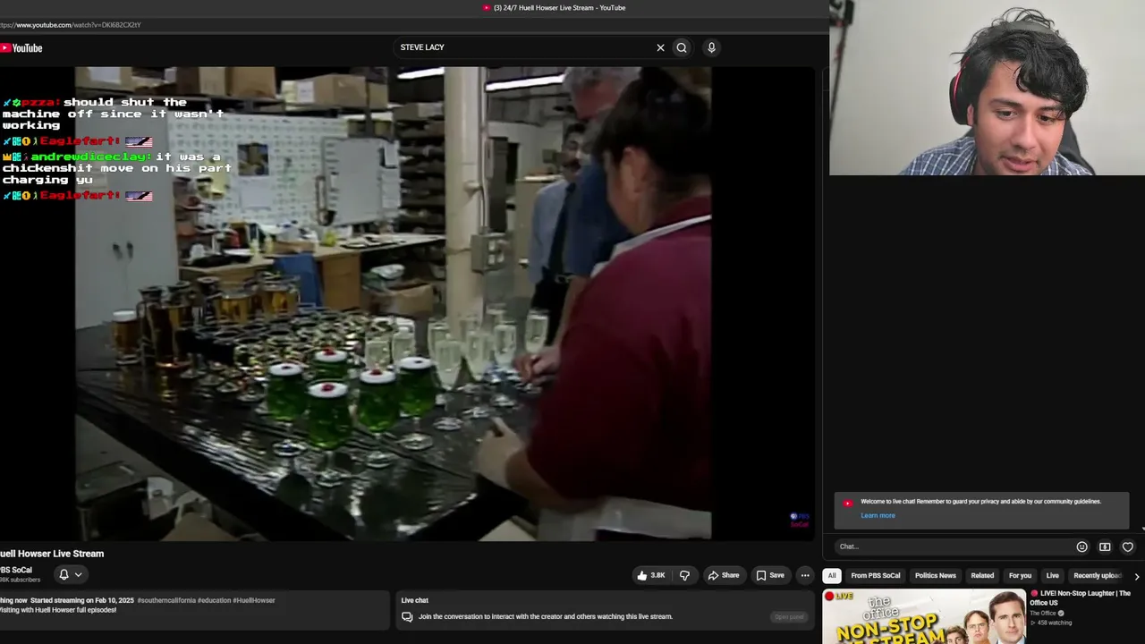Select the Live filter chip

tap(1052, 576)
